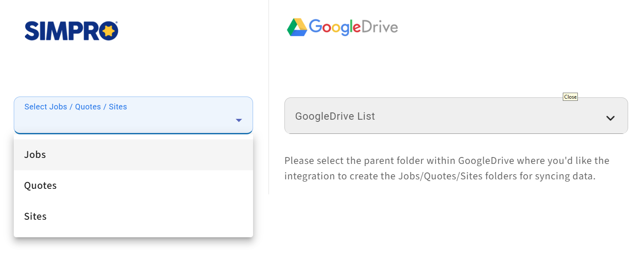The height and width of the screenshot is (254, 638).
Task: Click the SIMPRO logo
Action: [71, 31]
